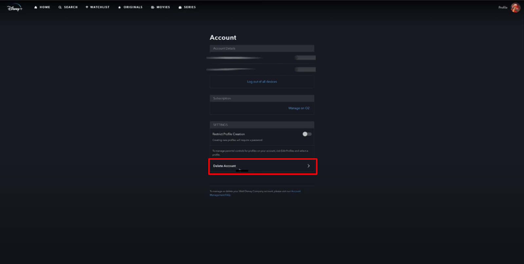Click the Subscription section header
524x264 pixels.
(262, 98)
